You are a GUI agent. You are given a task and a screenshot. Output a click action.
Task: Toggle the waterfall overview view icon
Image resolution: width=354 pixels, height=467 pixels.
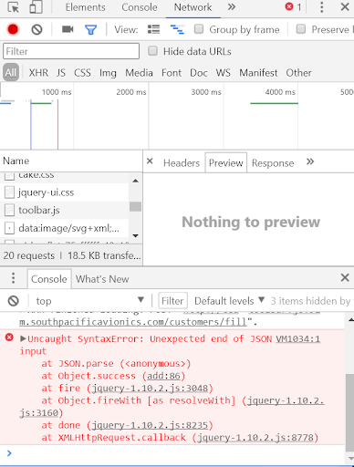(177, 29)
